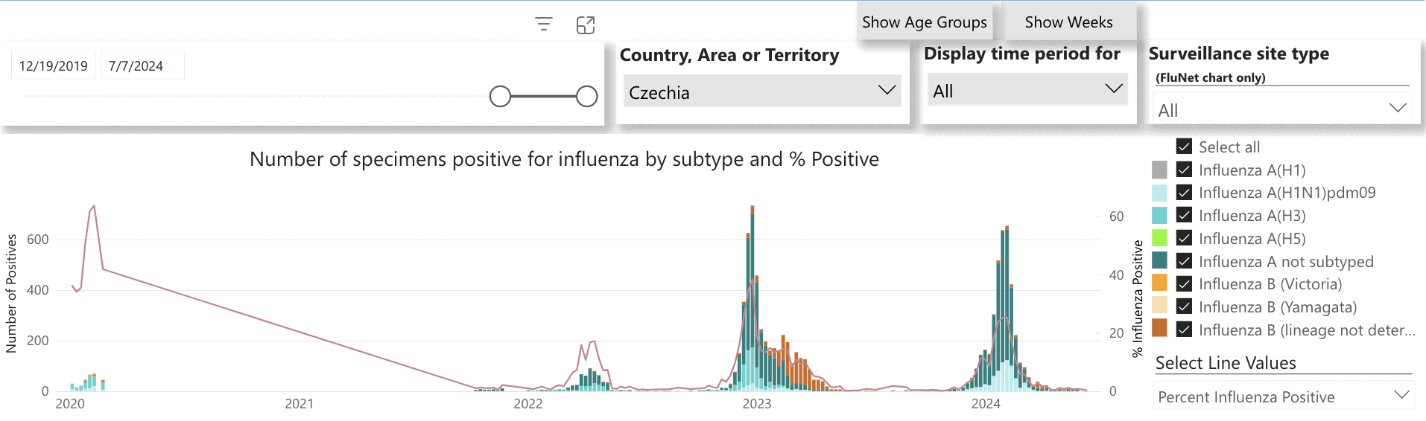Click left handle of date slider
The width and height of the screenshot is (1426, 421).
[x=500, y=96]
